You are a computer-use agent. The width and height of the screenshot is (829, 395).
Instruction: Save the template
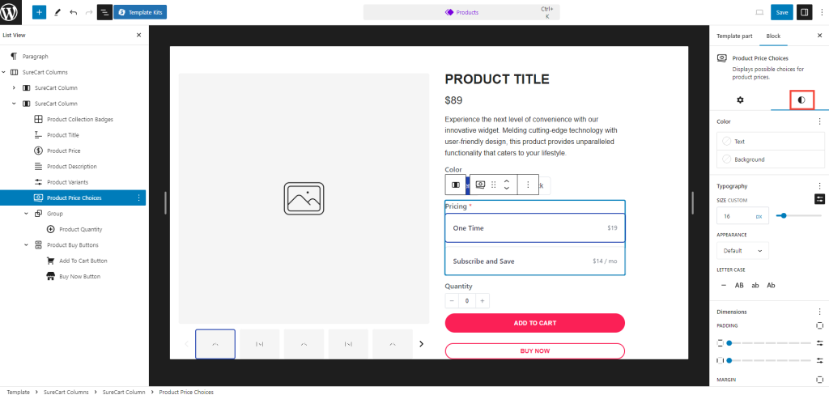782,12
